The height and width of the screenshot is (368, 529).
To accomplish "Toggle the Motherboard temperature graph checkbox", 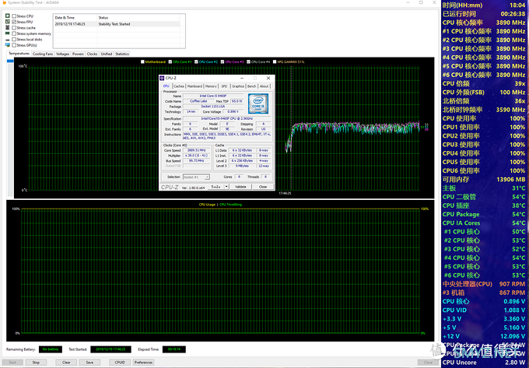I will pos(142,61).
